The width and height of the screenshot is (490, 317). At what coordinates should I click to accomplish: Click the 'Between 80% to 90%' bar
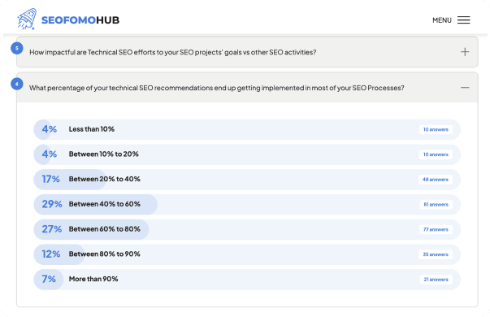247,254
